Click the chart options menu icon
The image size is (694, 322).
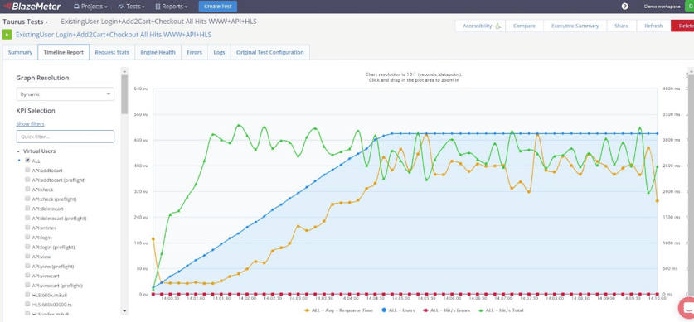coord(687,75)
